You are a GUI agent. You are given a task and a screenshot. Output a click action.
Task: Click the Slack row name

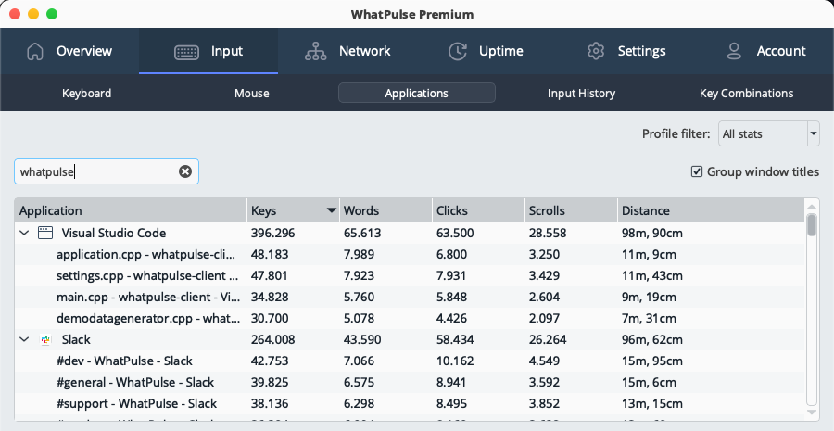click(x=76, y=339)
